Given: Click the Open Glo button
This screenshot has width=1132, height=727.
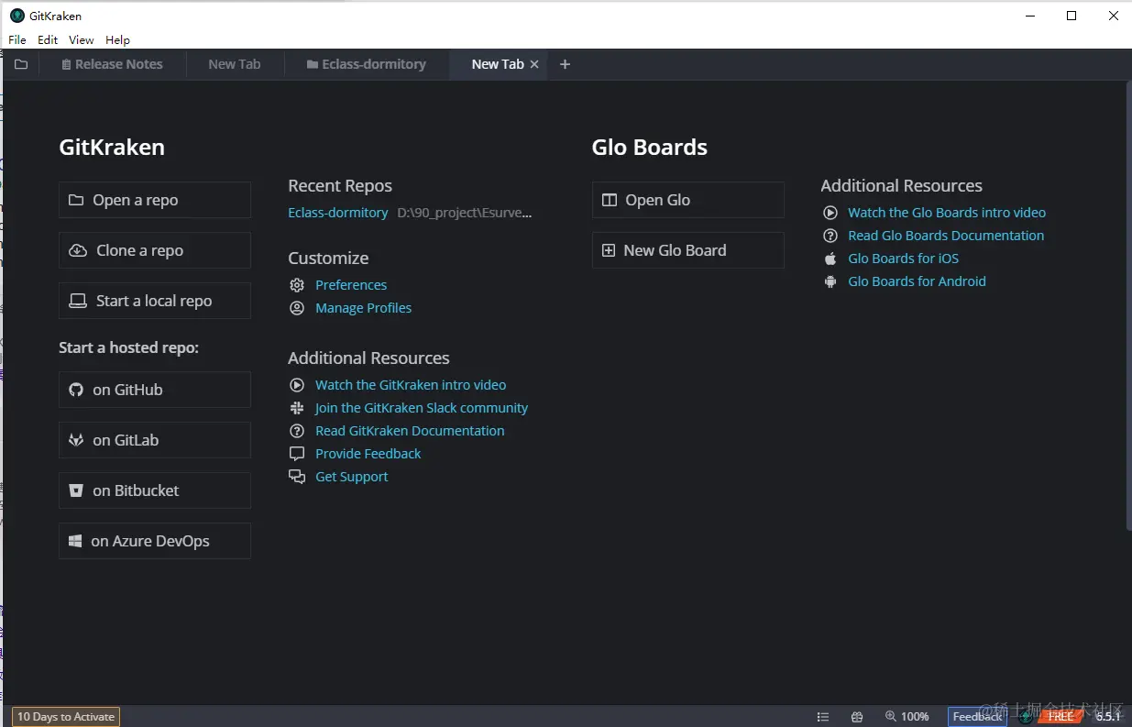Looking at the screenshot, I should point(688,200).
